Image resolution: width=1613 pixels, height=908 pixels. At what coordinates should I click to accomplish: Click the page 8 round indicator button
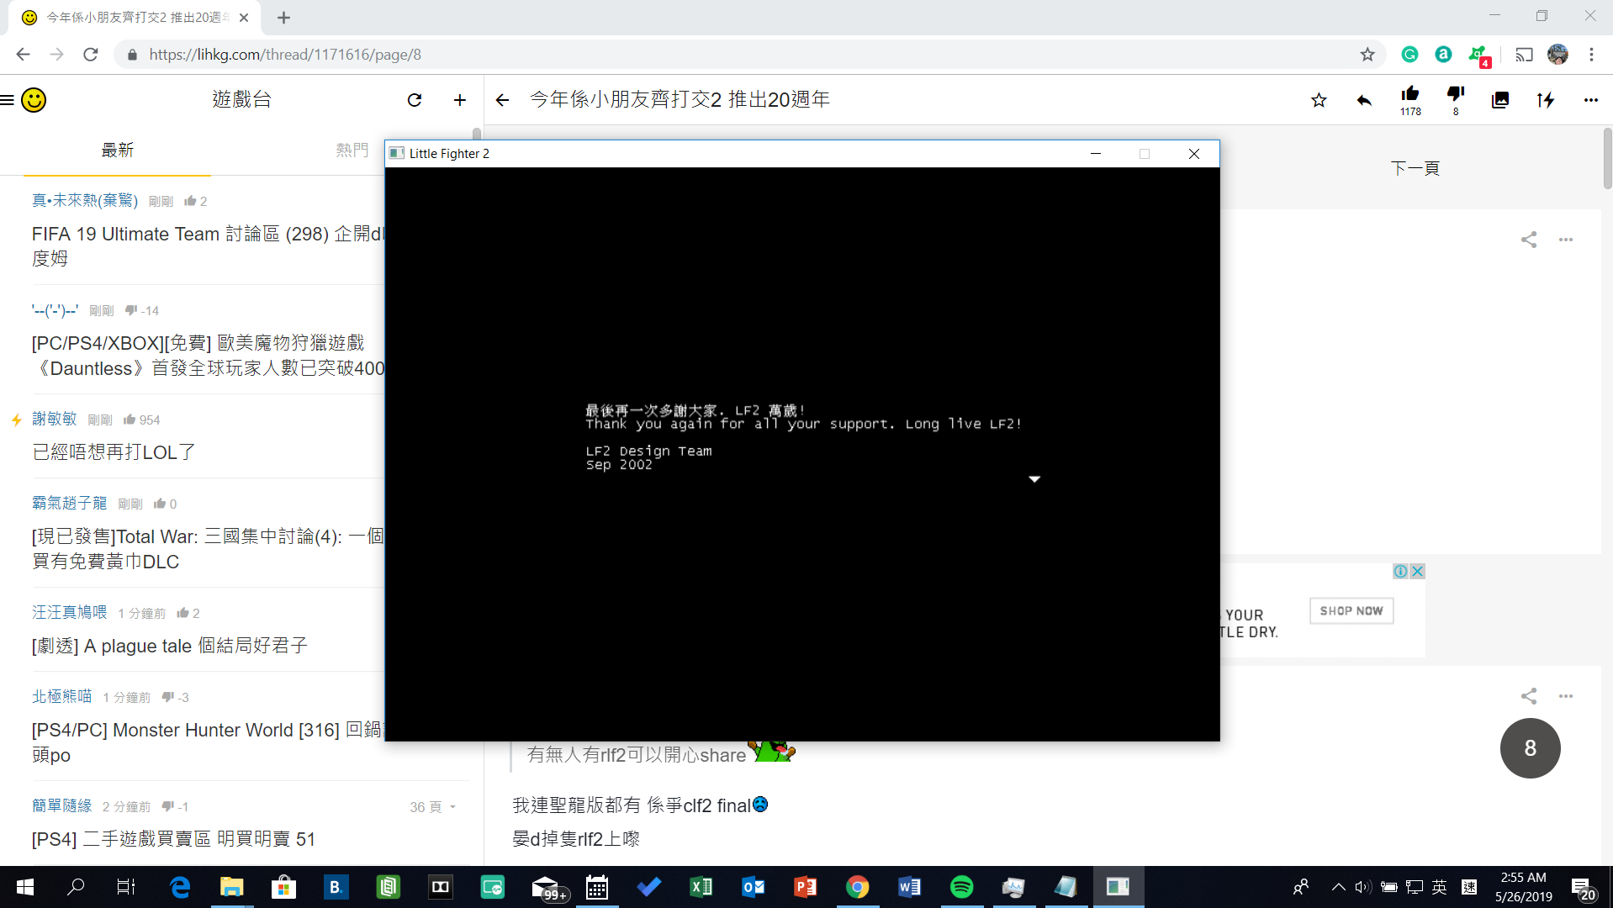click(1530, 748)
